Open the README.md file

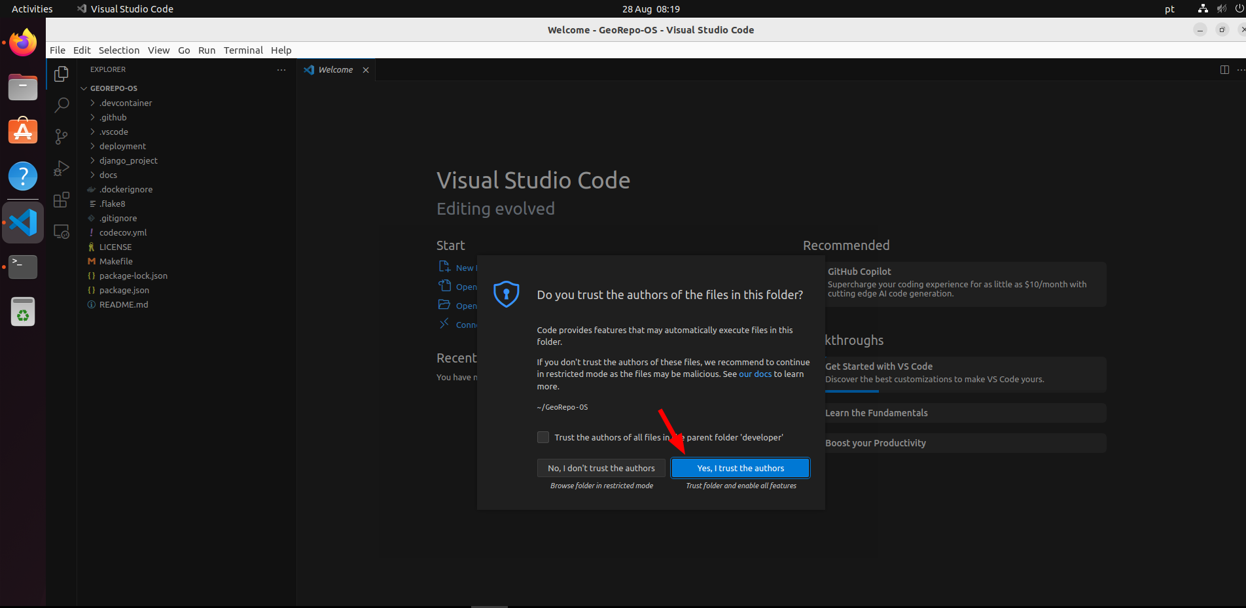187,304
